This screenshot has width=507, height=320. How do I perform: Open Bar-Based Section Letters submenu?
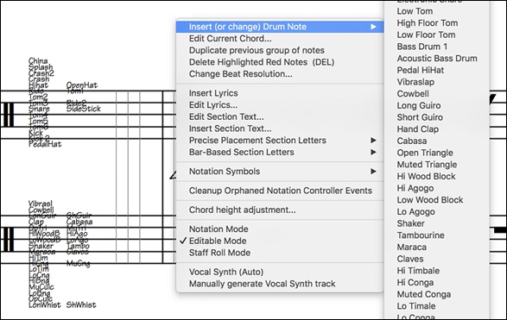[x=280, y=152]
